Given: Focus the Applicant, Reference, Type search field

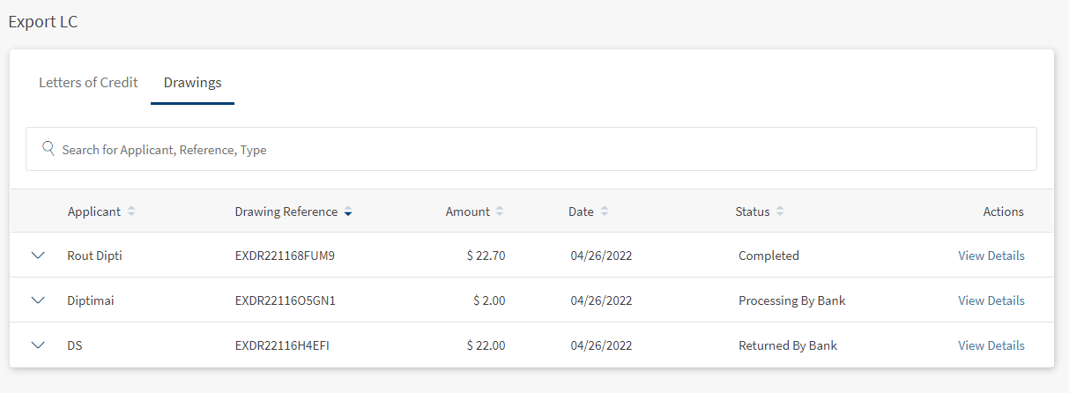Looking at the screenshot, I should (x=531, y=149).
